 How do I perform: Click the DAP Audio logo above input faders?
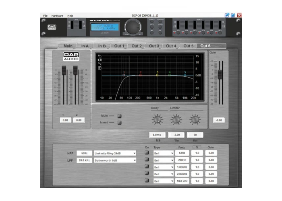point(71,57)
